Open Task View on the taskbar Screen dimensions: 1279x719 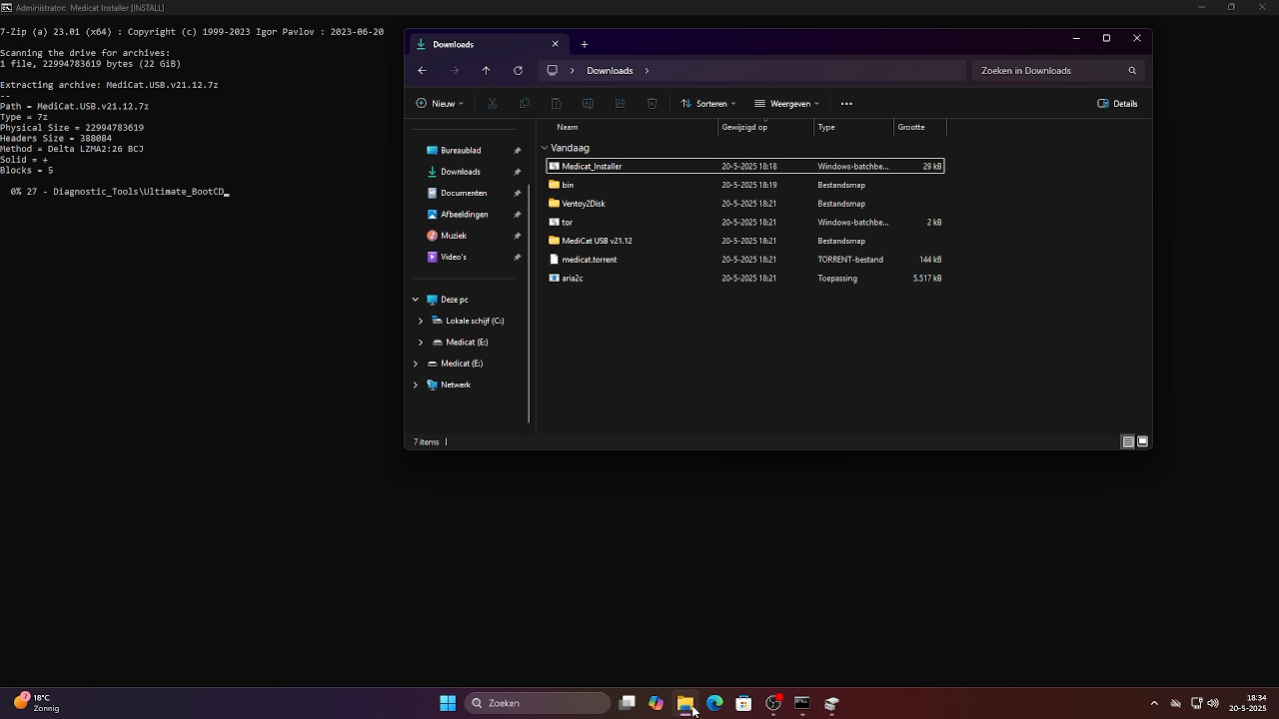[627, 703]
